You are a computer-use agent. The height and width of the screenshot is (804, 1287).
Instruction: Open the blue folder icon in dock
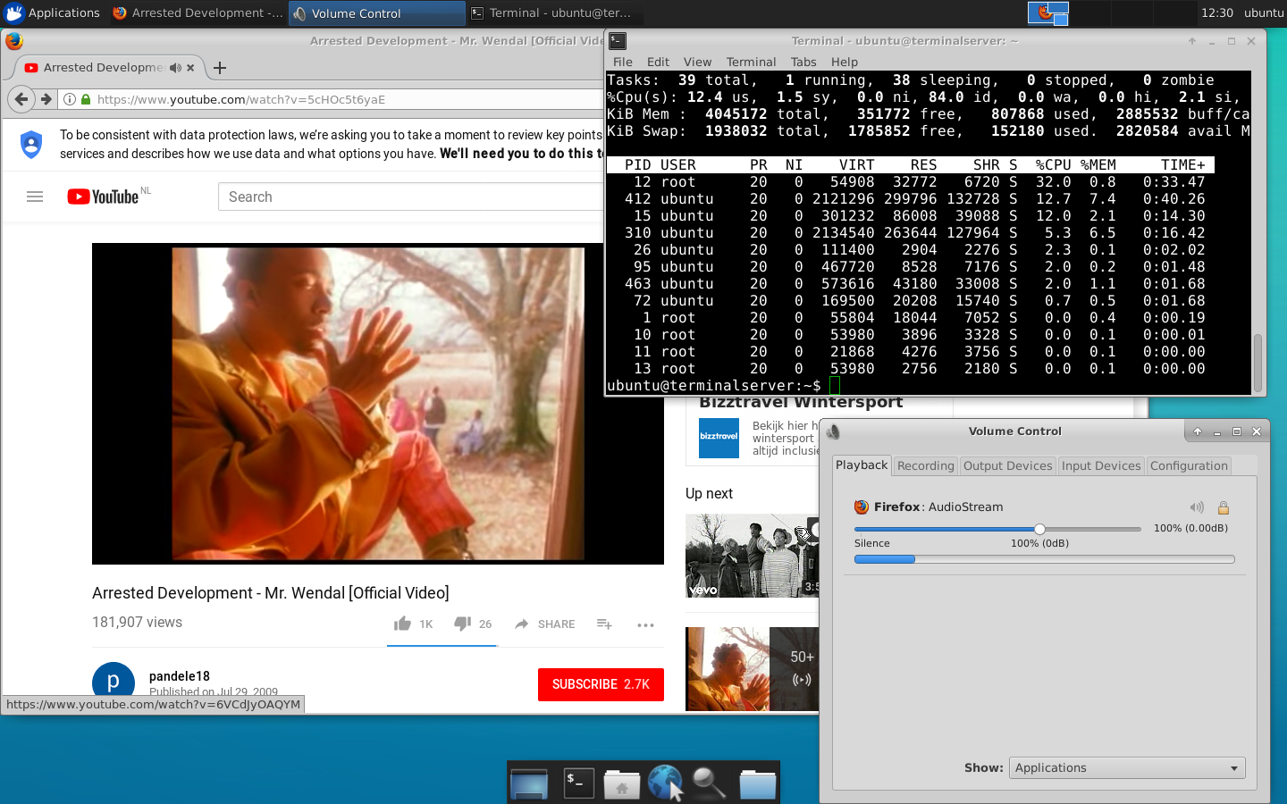pyautogui.click(x=757, y=783)
